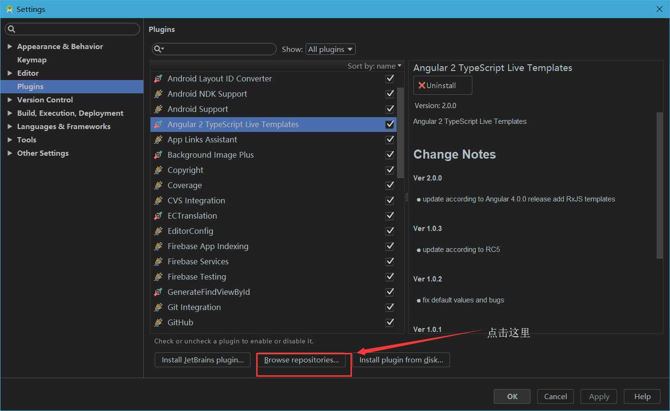Screen dimensions: 670x411
Task: Click the GenerateFindViewById plugin icon
Action: [x=159, y=292]
